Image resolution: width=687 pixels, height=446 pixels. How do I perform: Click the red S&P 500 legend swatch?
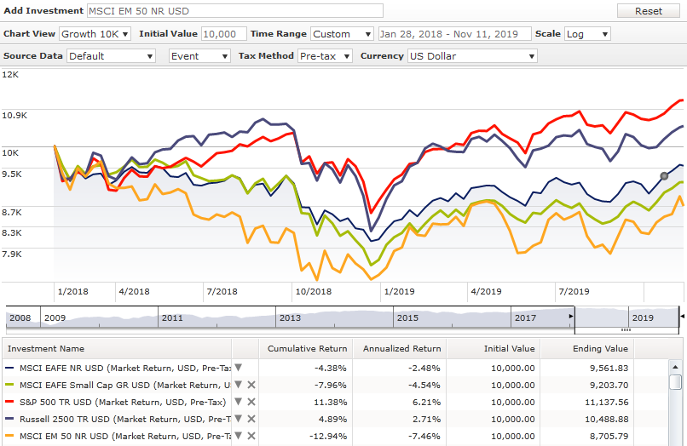click(9, 402)
